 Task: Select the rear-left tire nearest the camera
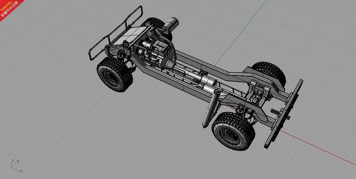(234, 131)
